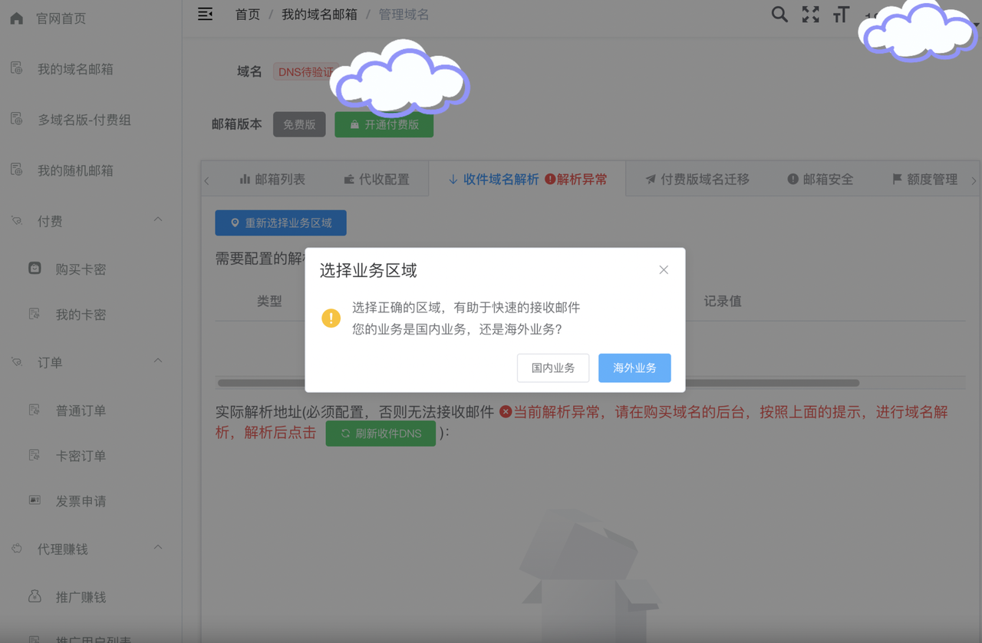Viewport: 982px width, 643px height.
Task: Click the 我的卡密 menu icon
Action: (x=35, y=314)
